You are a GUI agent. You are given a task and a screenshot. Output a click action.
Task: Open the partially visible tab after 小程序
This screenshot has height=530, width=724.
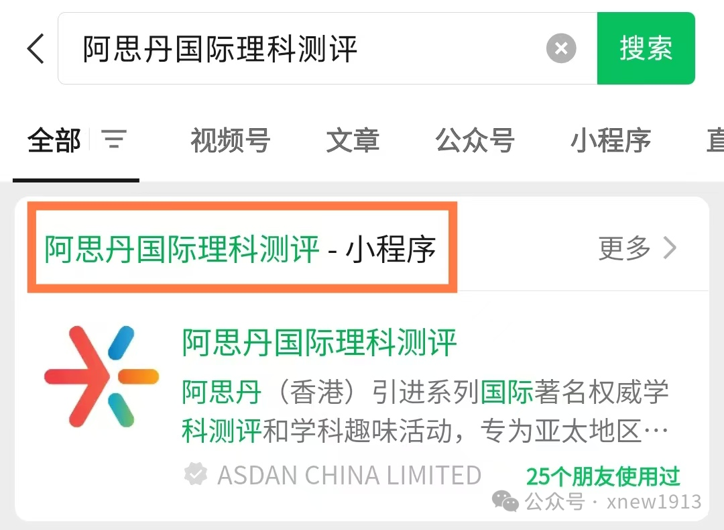(715, 140)
